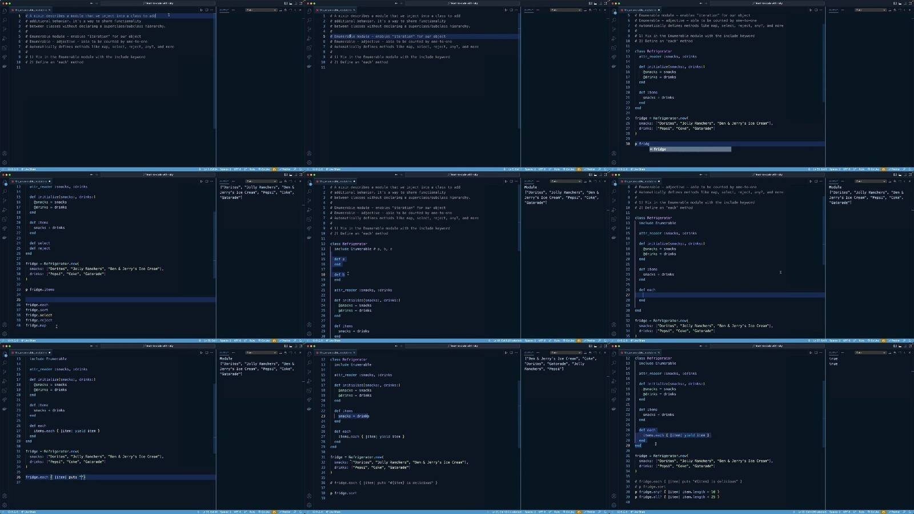Split the editor in the bottom-right window
914x514 pixels.
816,353
